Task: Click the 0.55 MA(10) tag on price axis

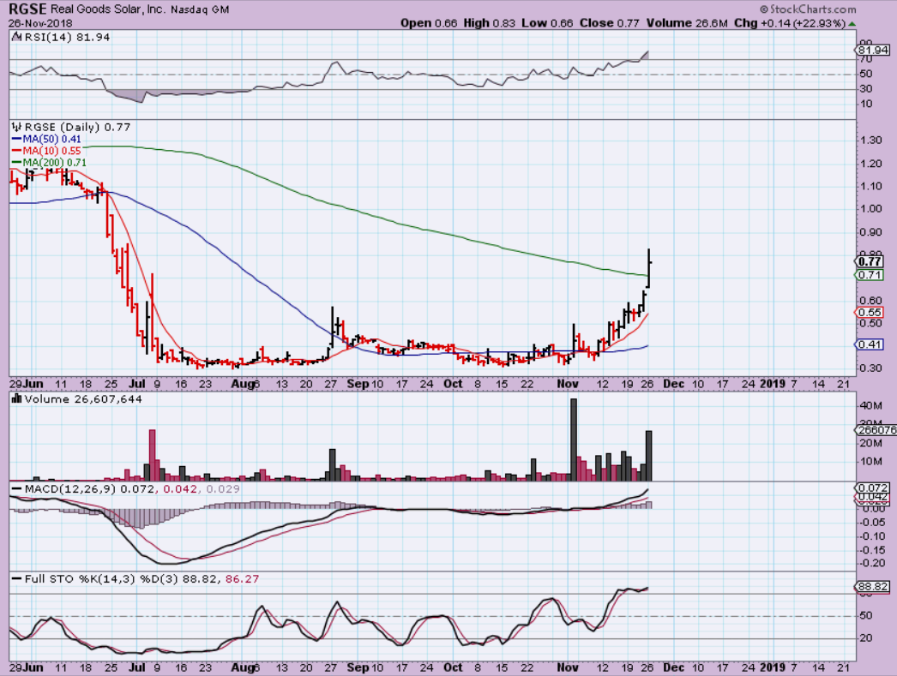Action: [870, 313]
